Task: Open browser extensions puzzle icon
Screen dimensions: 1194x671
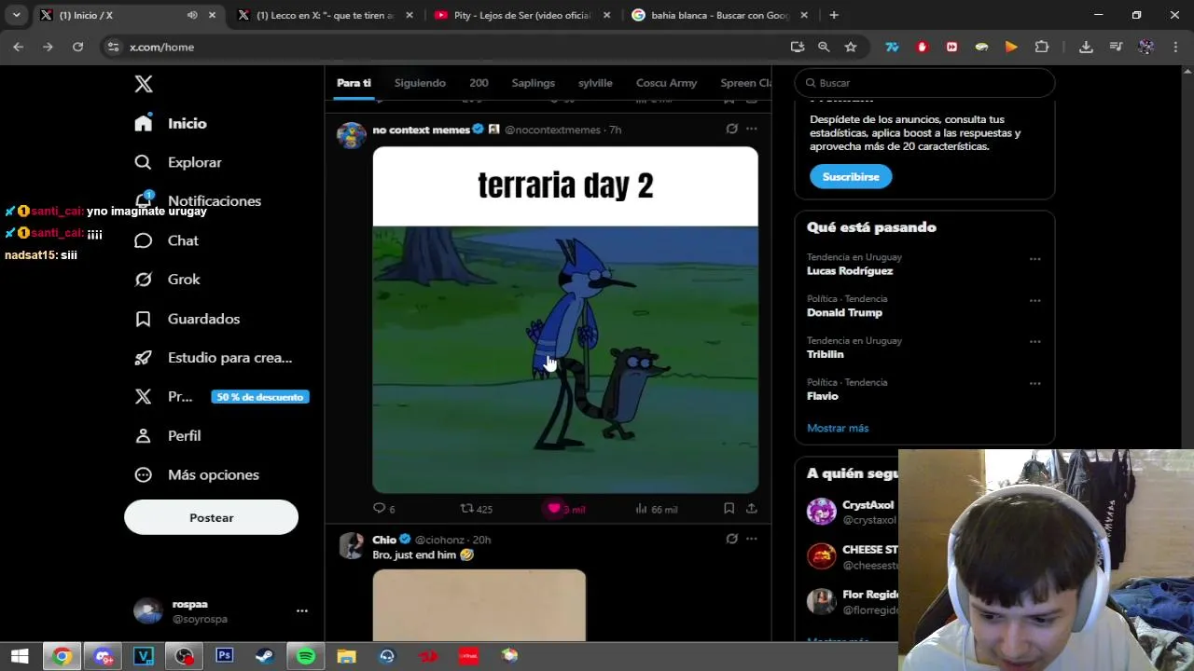Action: pos(1042,47)
